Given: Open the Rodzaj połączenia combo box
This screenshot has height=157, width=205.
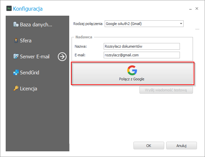Looking at the screenshot, I should [144, 24].
